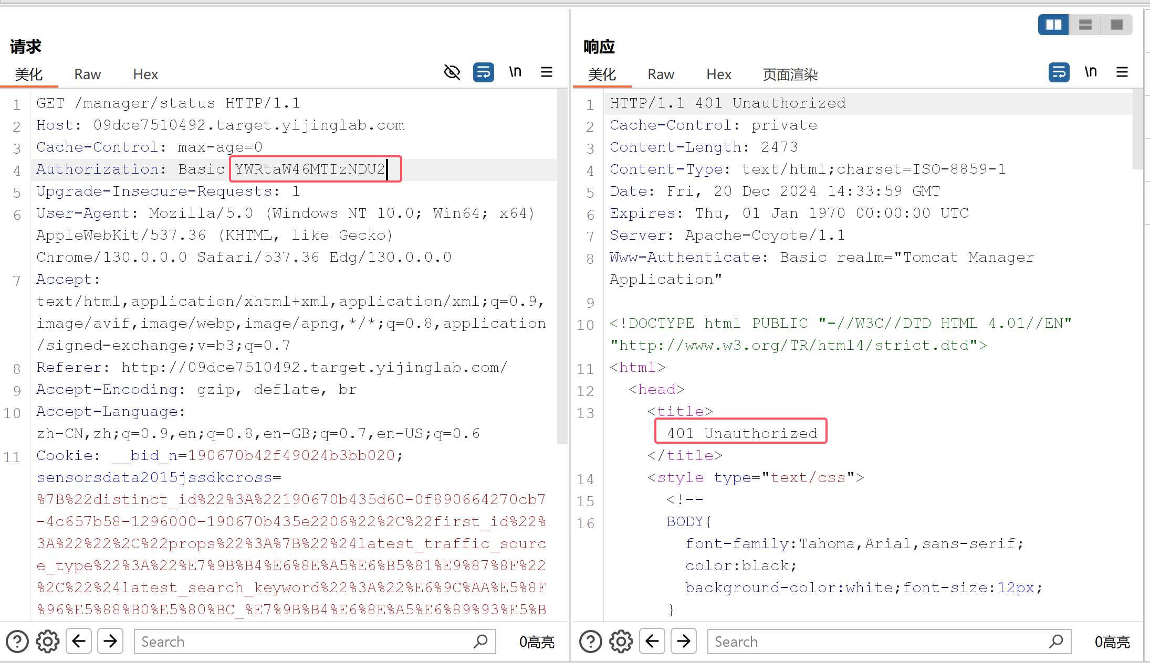
Task: Switch to combined single-pane layout
Action: 1117,25
